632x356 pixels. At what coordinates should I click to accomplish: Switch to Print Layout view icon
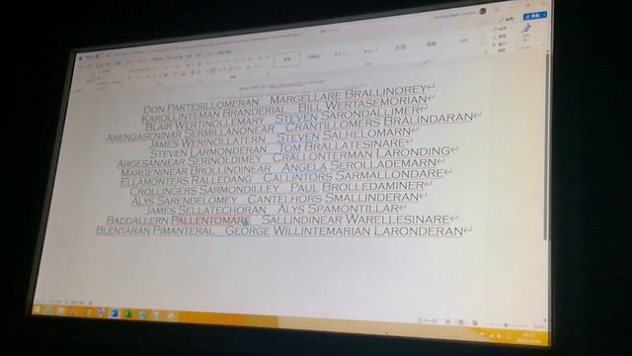(461, 322)
